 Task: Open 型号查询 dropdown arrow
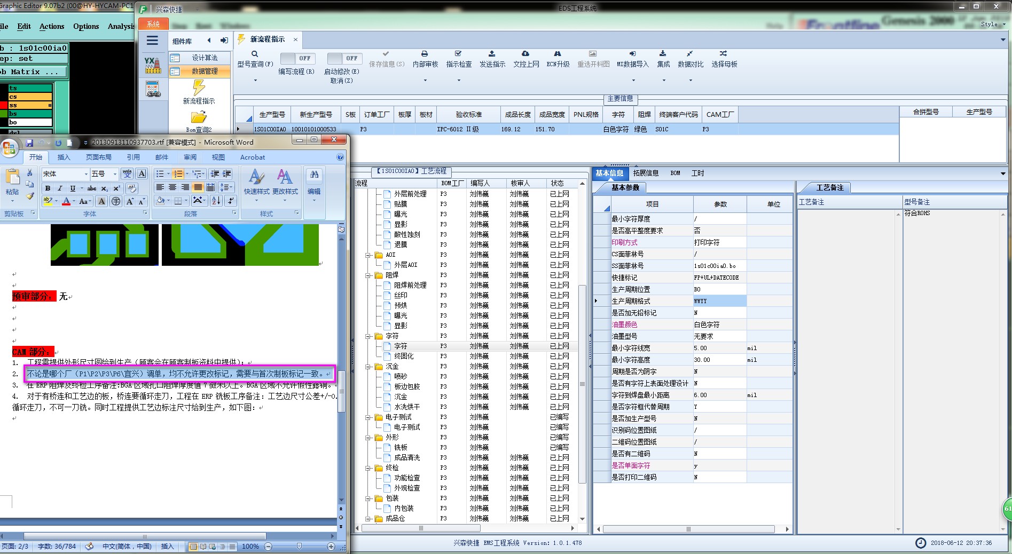[255, 80]
